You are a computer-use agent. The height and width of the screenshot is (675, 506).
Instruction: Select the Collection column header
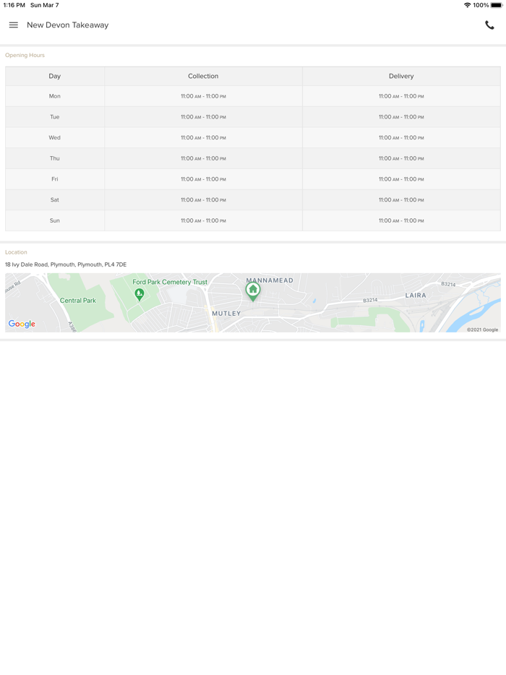203,76
